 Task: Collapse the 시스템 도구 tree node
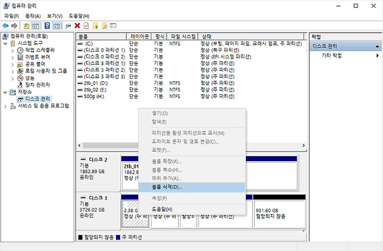(x=5, y=43)
